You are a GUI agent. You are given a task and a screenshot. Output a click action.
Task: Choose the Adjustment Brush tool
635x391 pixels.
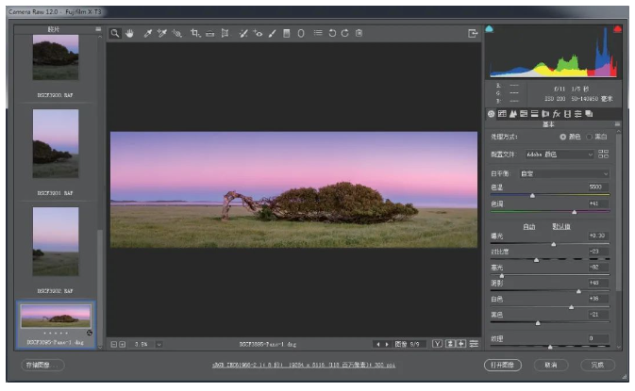pos(272,33)
